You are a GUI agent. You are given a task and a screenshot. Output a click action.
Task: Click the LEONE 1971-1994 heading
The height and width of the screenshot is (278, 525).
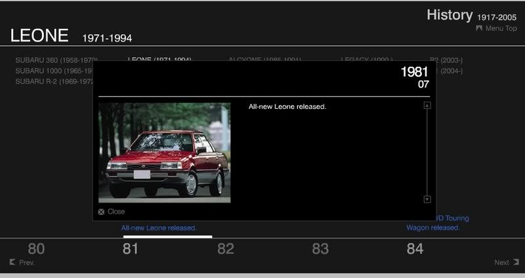coord(71,36)
